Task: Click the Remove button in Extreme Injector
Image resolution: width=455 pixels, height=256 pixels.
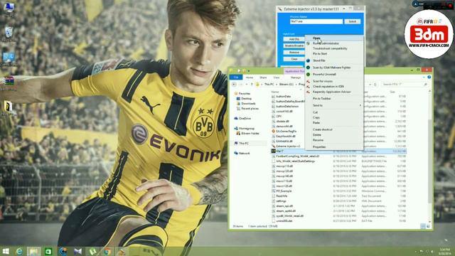Action: (x=294, y=53)
